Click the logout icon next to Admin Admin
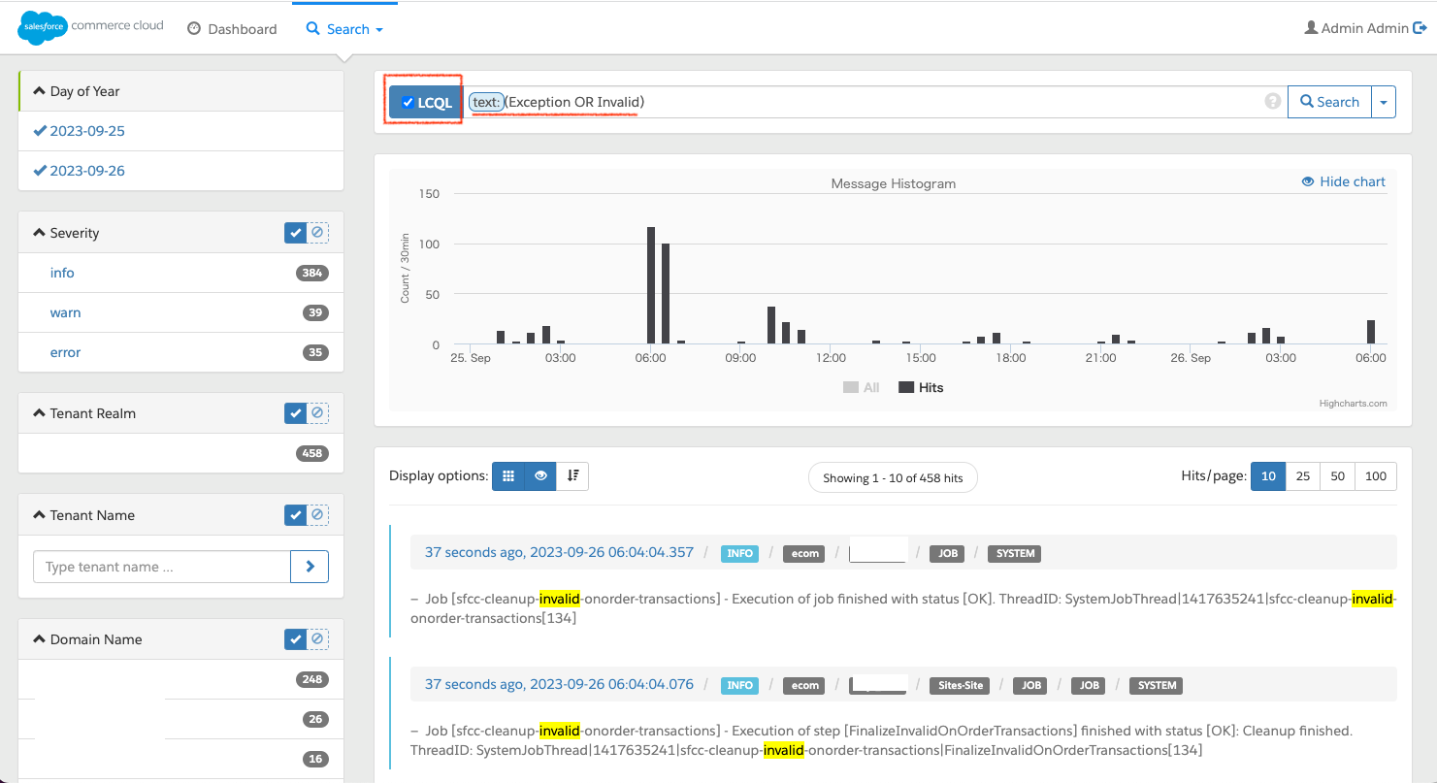Image resolution: width=1437 pixels, height=783 pixels. [x=1420, y=28]
